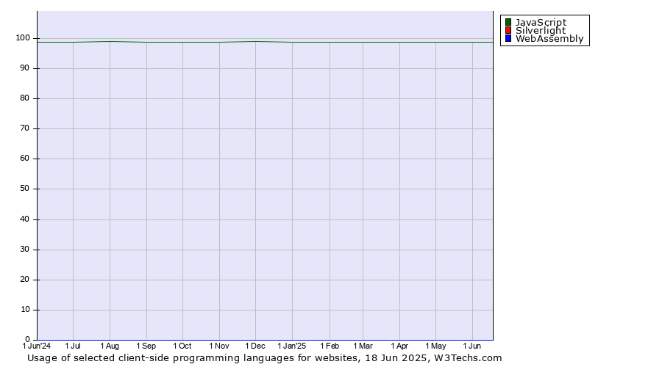The image size is (662, 367).
Task: Click the 1 Jan'25 axis label
Action: [x=292, y=346]
